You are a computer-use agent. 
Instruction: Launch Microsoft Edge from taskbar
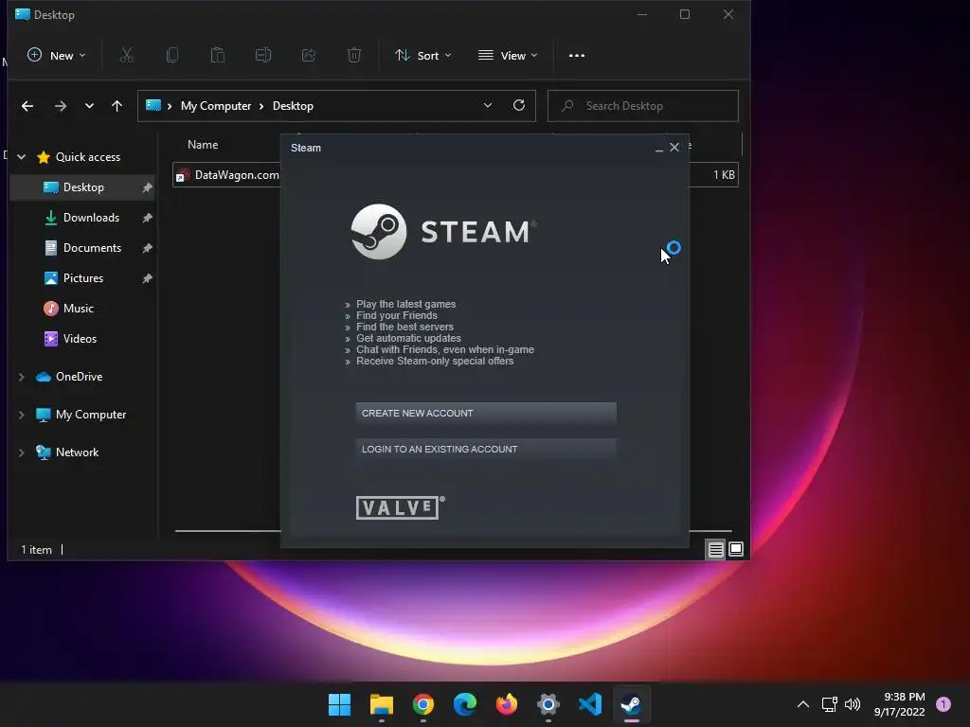465,704
